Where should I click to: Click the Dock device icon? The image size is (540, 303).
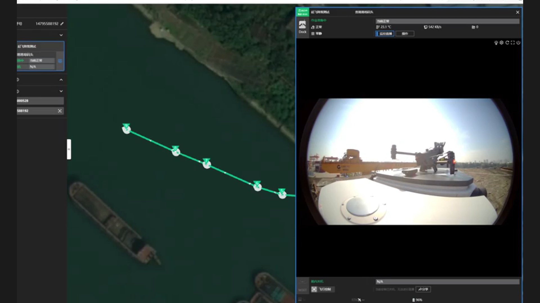click(x=303, y=27)
